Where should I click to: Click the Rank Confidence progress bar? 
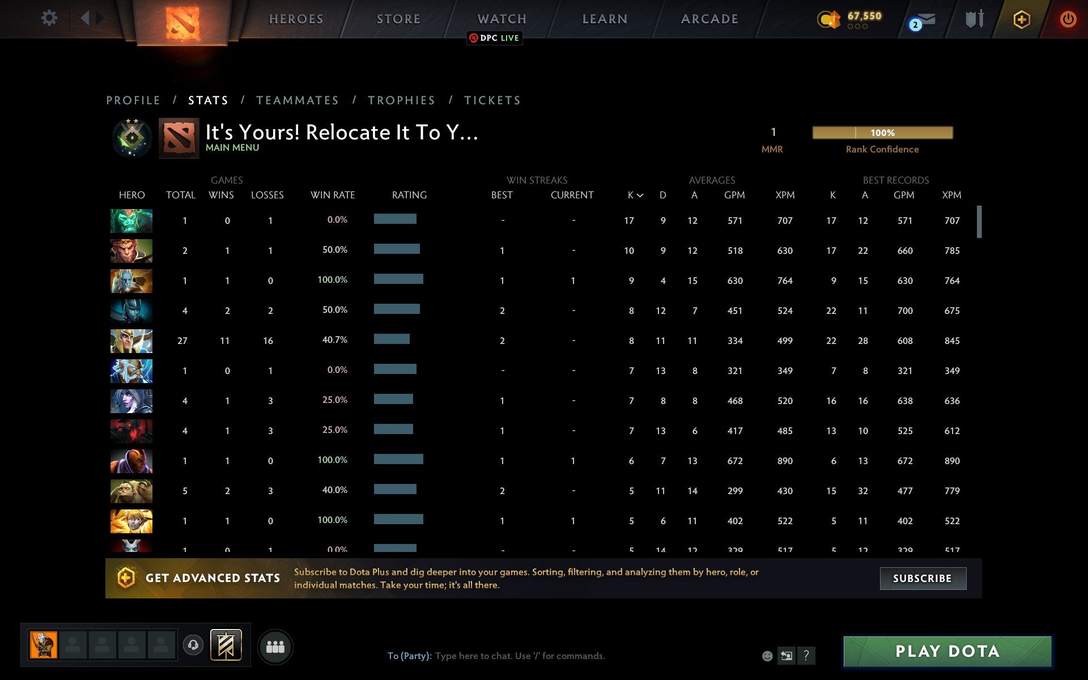(x=882, y=133)
